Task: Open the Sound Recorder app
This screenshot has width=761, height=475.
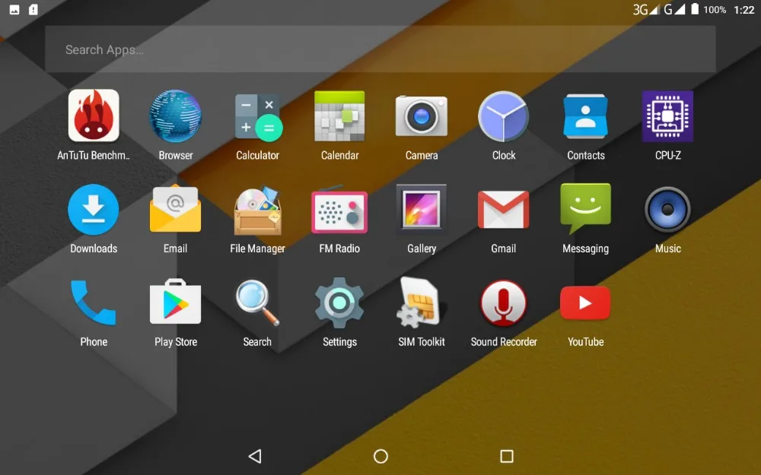Action: (x=503, y=303)
